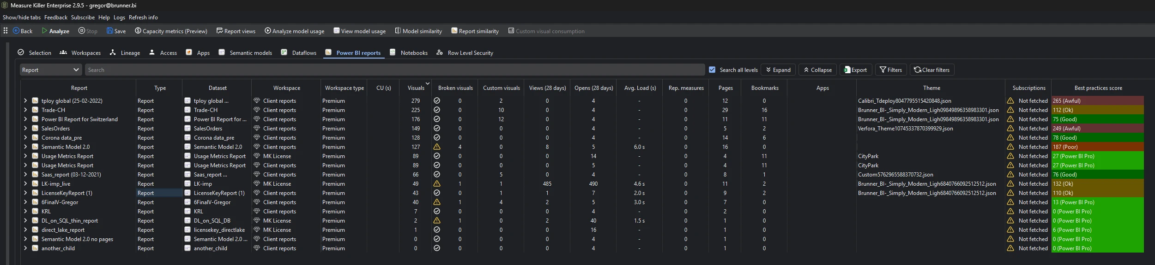The image size is (1155, 265).
Task: Switch to the Apps tab
Action: [x=198, y=53]
